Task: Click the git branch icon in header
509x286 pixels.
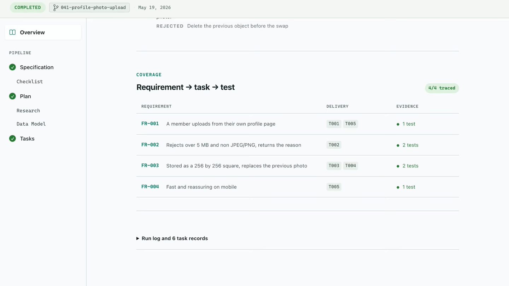Action: pyautogui.click(x=55, y=7)
